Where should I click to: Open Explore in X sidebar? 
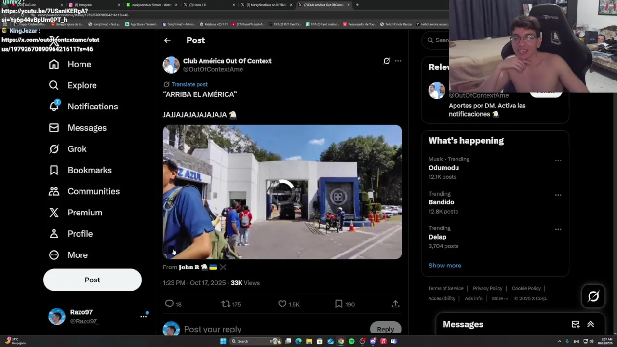[73, 85]
